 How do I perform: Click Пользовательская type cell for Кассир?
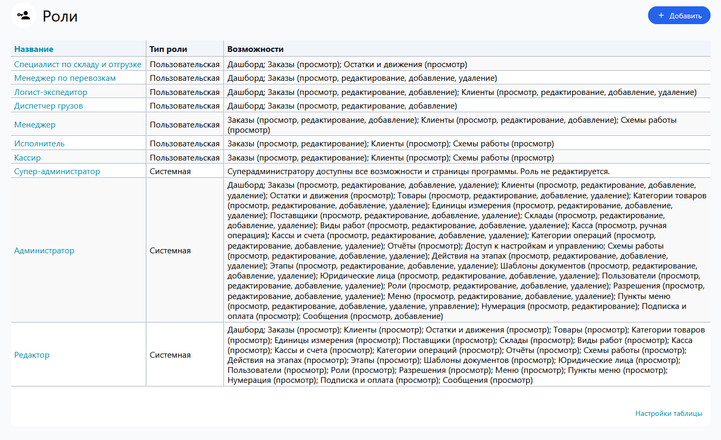tap(185, 158)
